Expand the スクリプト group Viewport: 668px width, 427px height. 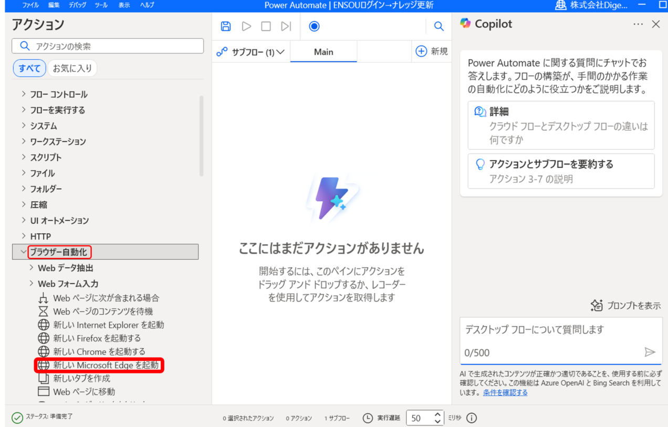pyautogui.click(x=24, y=157)
